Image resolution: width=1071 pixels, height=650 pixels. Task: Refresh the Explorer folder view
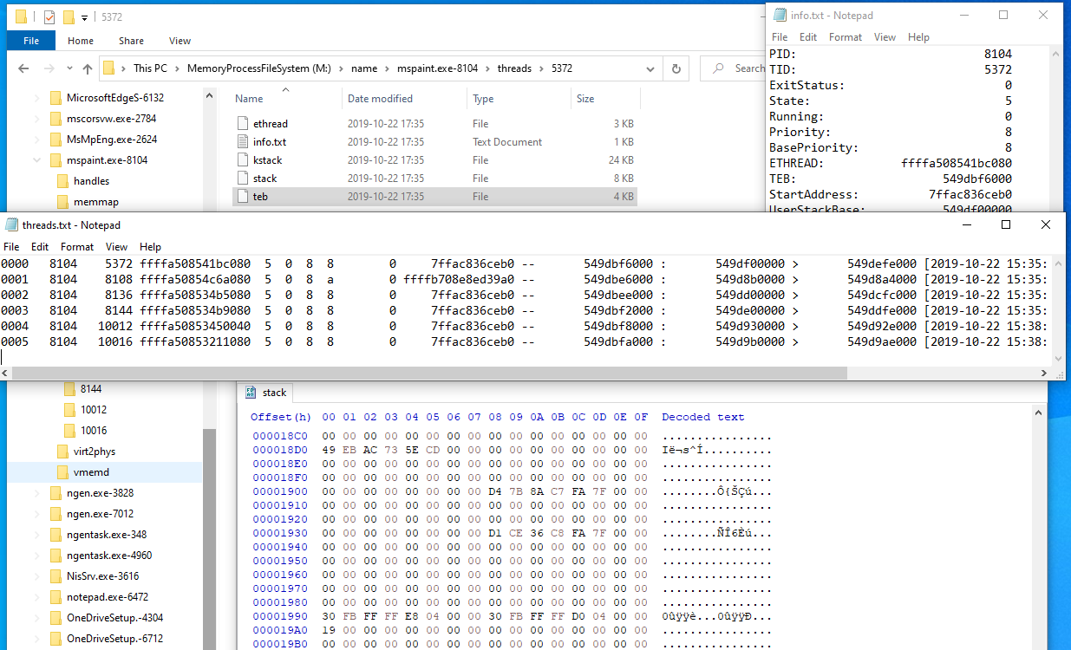[676, 68]
